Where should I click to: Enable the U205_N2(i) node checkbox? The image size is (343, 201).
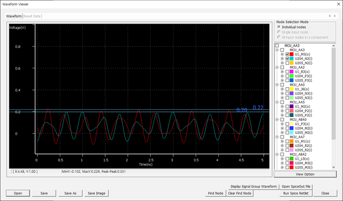point(287,63)
